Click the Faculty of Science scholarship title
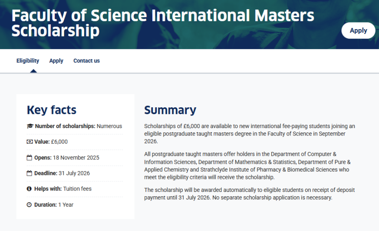This screenshot has width=379, height=231. click(163, 23)
